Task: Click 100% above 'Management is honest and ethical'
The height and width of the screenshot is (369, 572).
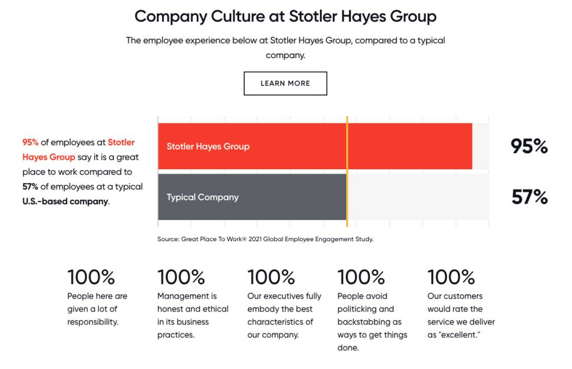Action: click(182, 277)
